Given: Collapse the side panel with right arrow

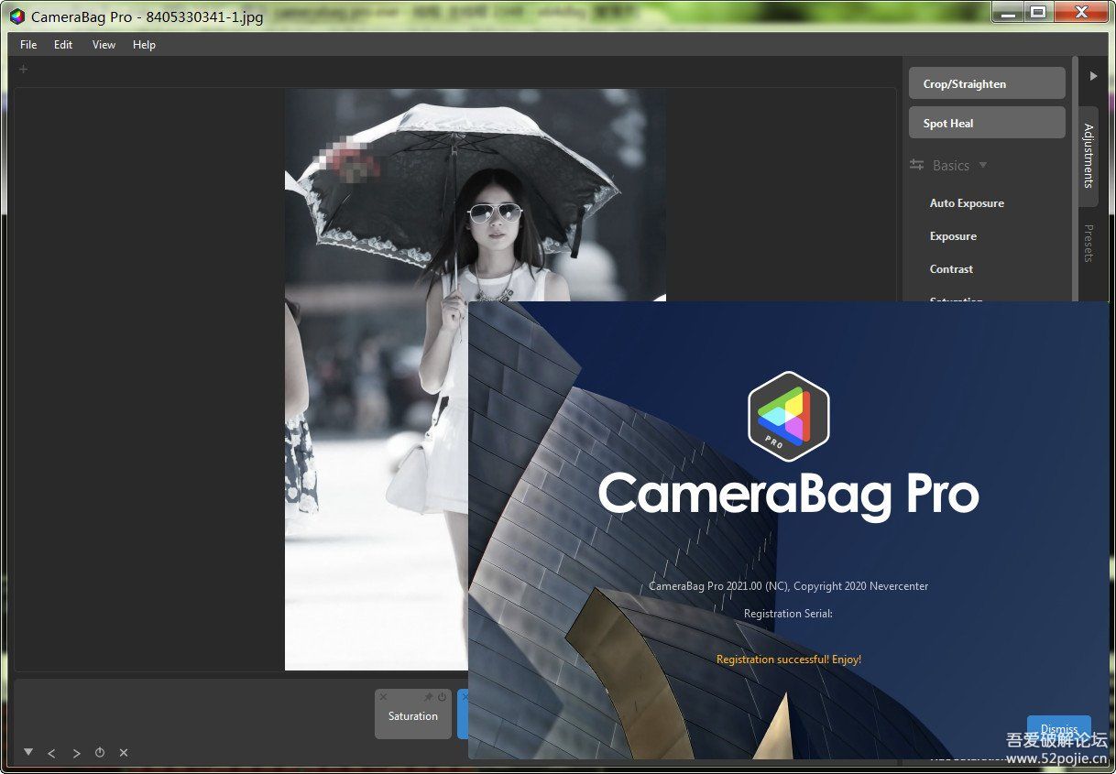Looking at the screenshot, I should (1093, 77).
